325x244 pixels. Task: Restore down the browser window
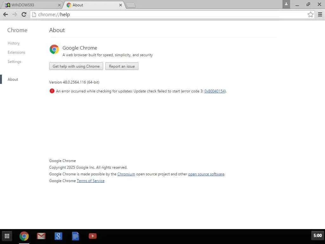click(308, 4)
